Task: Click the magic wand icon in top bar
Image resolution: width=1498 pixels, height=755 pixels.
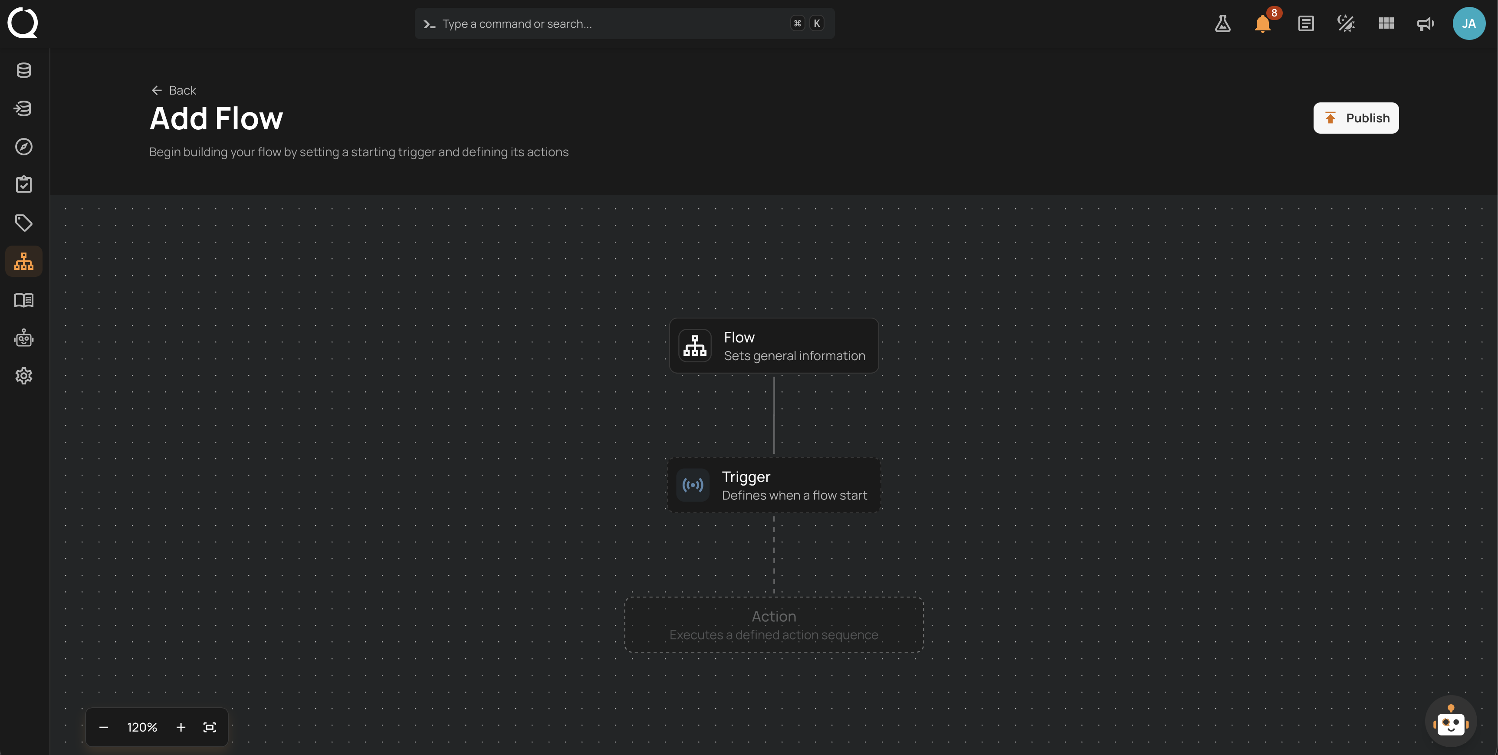Action: pos(1346,23)
